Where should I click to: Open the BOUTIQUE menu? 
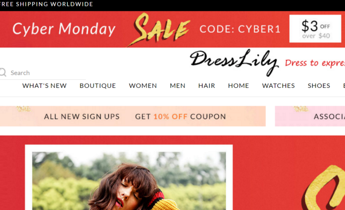pos(98,86)
